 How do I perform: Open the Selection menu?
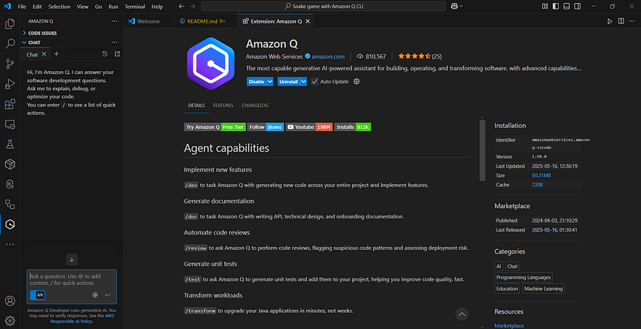tap(59, 7)
